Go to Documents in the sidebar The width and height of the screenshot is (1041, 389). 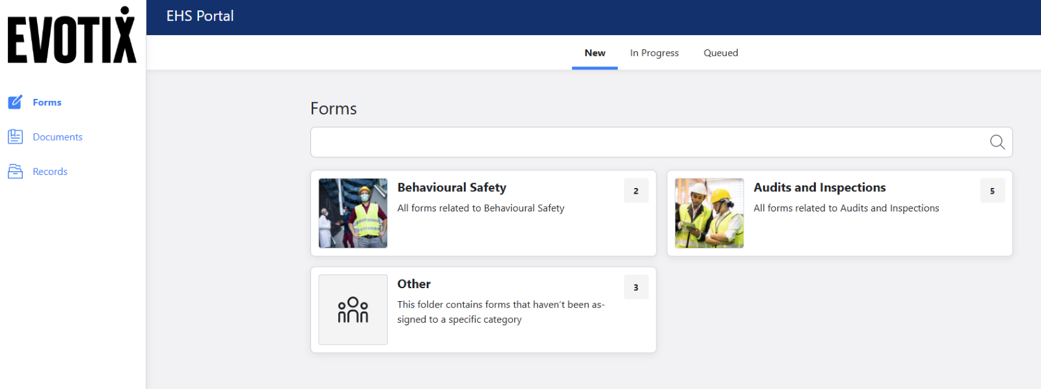point(57,137)
